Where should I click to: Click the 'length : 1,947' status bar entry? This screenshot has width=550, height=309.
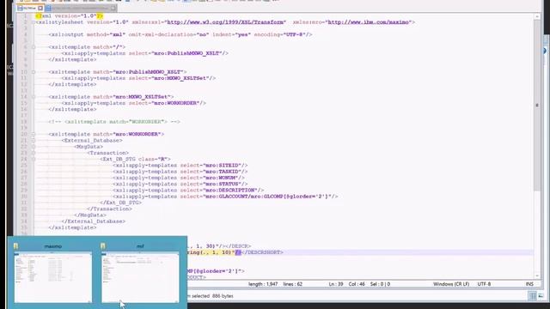click(x=263, y=284)
